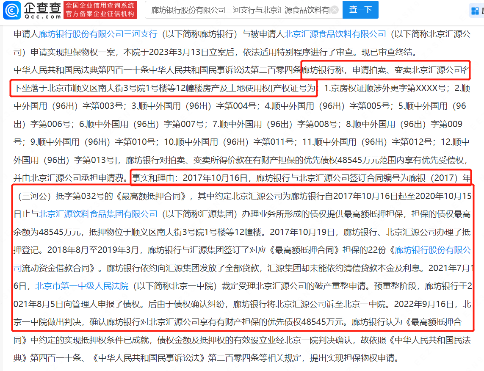Image resolution: width=484 pixels, height=371 pixels.
Task: Open the 廊坊银行股份有限公司三河支行 link
Action: coord(98,34)
